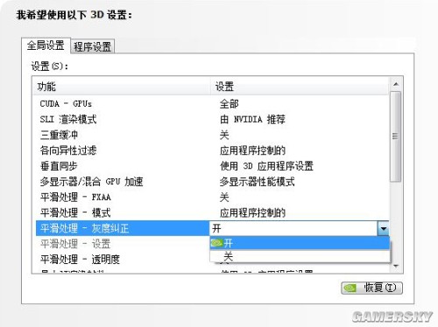Screen dimensions: 438x327
Task: Click the settings list scrollbar thumb
Action: tap(395, 136)
